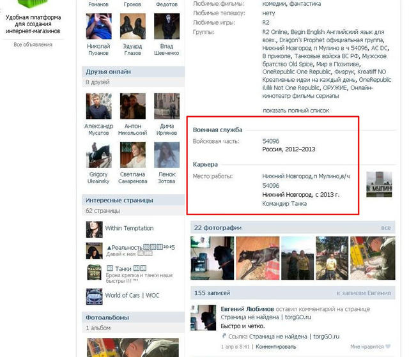Open the first photo with black dog

click(x=212, y=258)
